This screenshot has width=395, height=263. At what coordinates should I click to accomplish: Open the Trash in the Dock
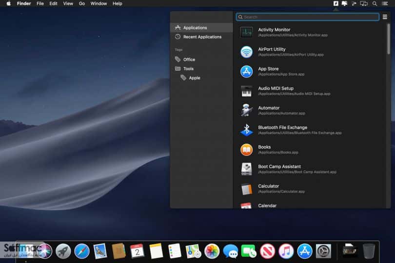coord(369,251)
